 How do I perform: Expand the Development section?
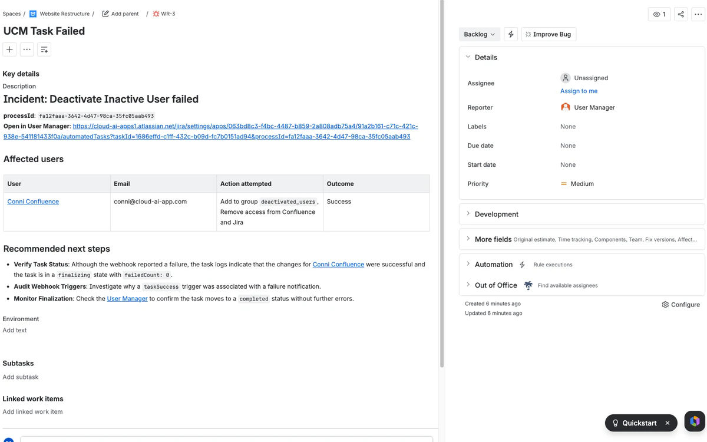point(468,214)
